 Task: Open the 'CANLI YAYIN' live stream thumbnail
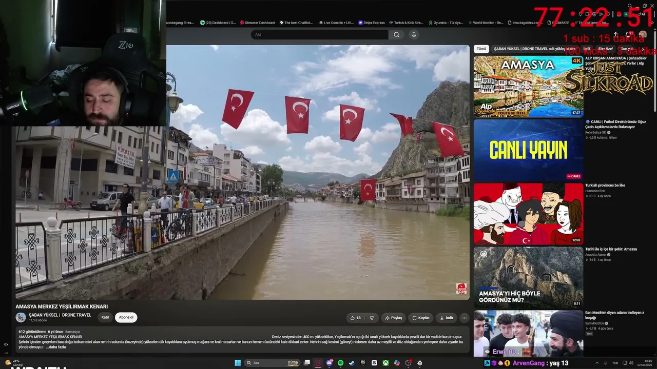click(528, 150)
